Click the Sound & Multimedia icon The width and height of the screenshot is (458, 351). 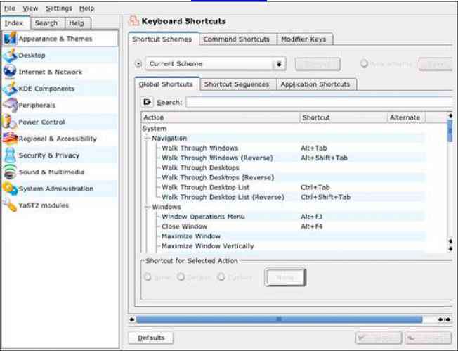pos(9,172)
